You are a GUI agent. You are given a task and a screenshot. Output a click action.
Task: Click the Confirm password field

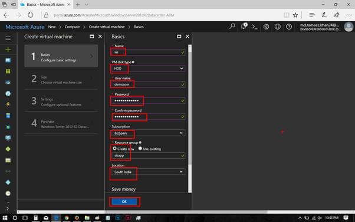click(x=148, y=117)
